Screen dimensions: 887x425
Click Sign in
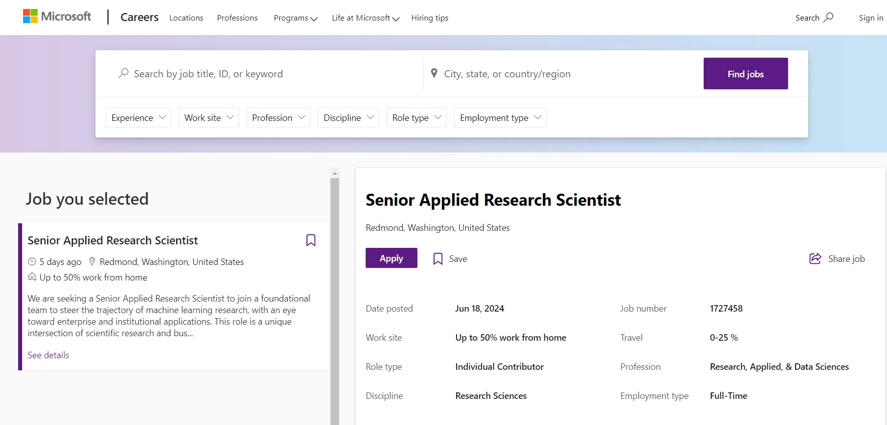[x=871, y=18]
